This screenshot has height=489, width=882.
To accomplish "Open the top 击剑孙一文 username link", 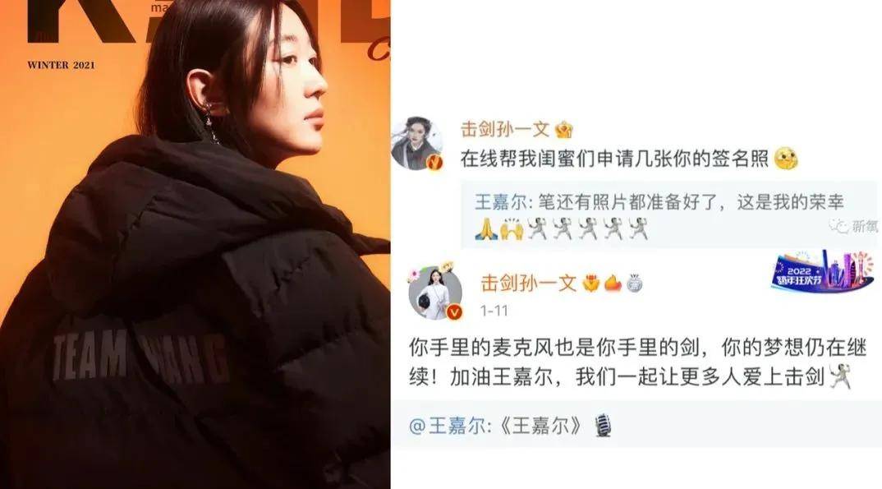I will [505, 130].
